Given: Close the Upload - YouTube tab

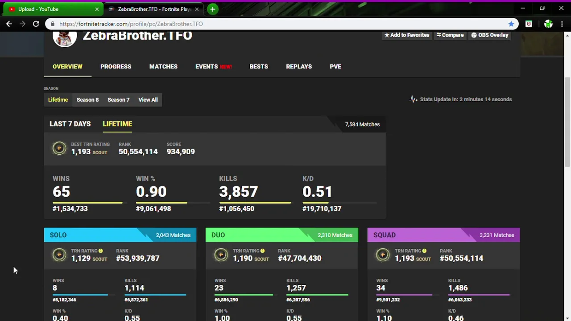Looking at the screenshot, I should click(x=97, y=9).
